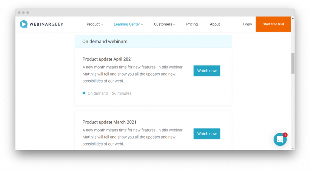
Task: Go to the About page
Action: tap(215, 24)
